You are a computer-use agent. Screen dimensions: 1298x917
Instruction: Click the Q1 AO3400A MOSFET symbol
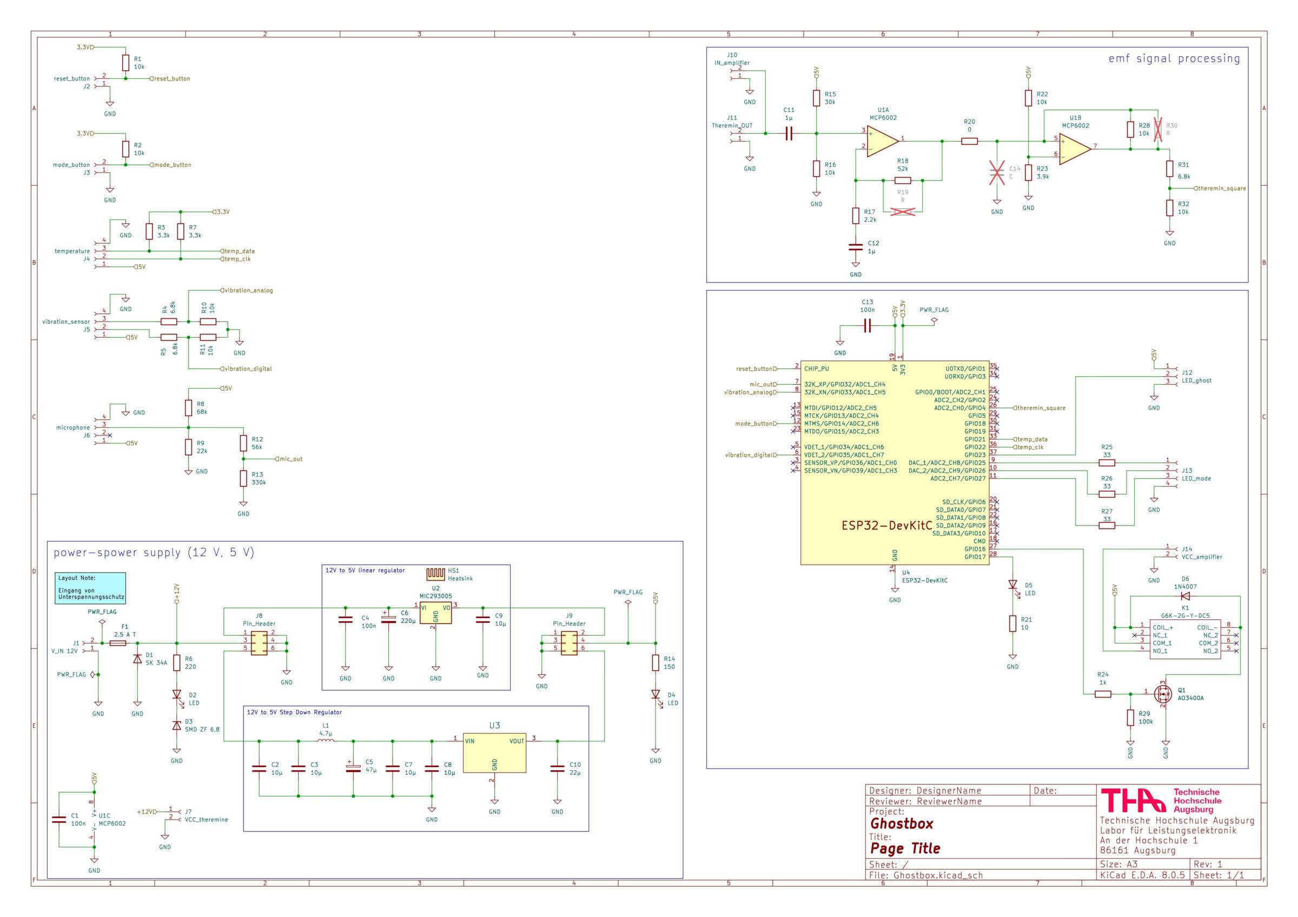[1163, 694]
